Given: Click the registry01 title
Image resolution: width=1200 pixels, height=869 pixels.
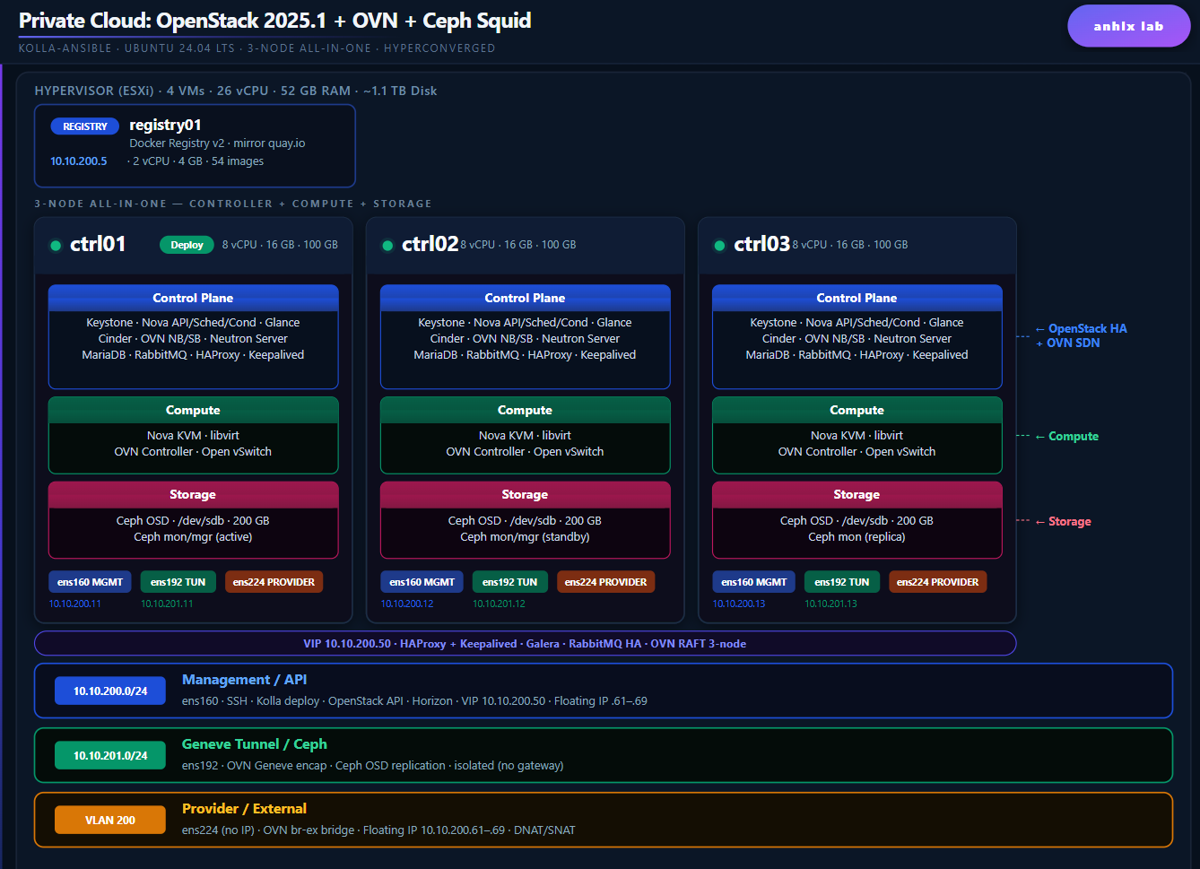Looking at the screenshot, I should coord(165,125).
